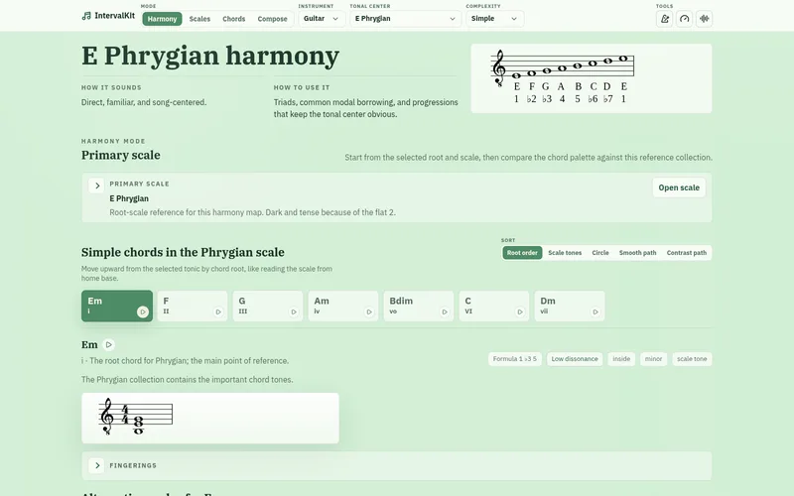Switch to Compose mode

(x=272, y=19)
